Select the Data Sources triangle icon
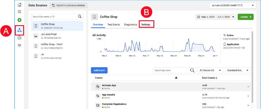 (x=19, y=30)
